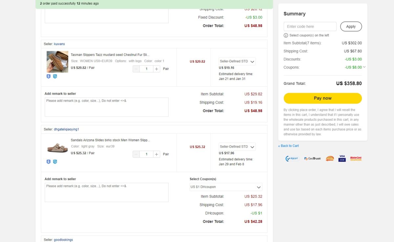Open the shipping method dropdown for Arizona Slides
The width and height of the screenshot is (394, 242).
(x=237, y=147)
